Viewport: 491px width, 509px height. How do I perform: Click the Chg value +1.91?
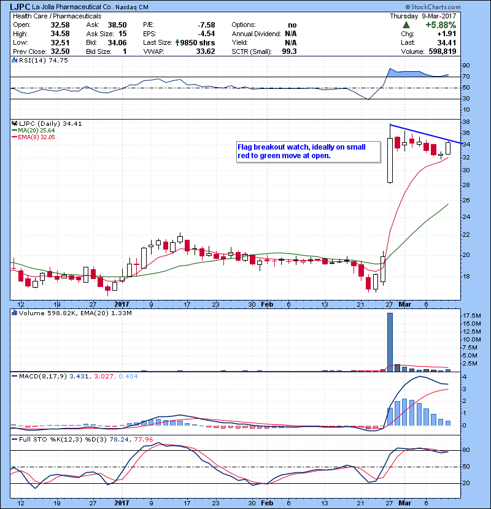pos(446,34)
